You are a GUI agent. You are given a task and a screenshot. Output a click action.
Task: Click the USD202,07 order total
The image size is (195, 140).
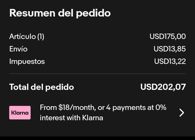coord(163,87)
